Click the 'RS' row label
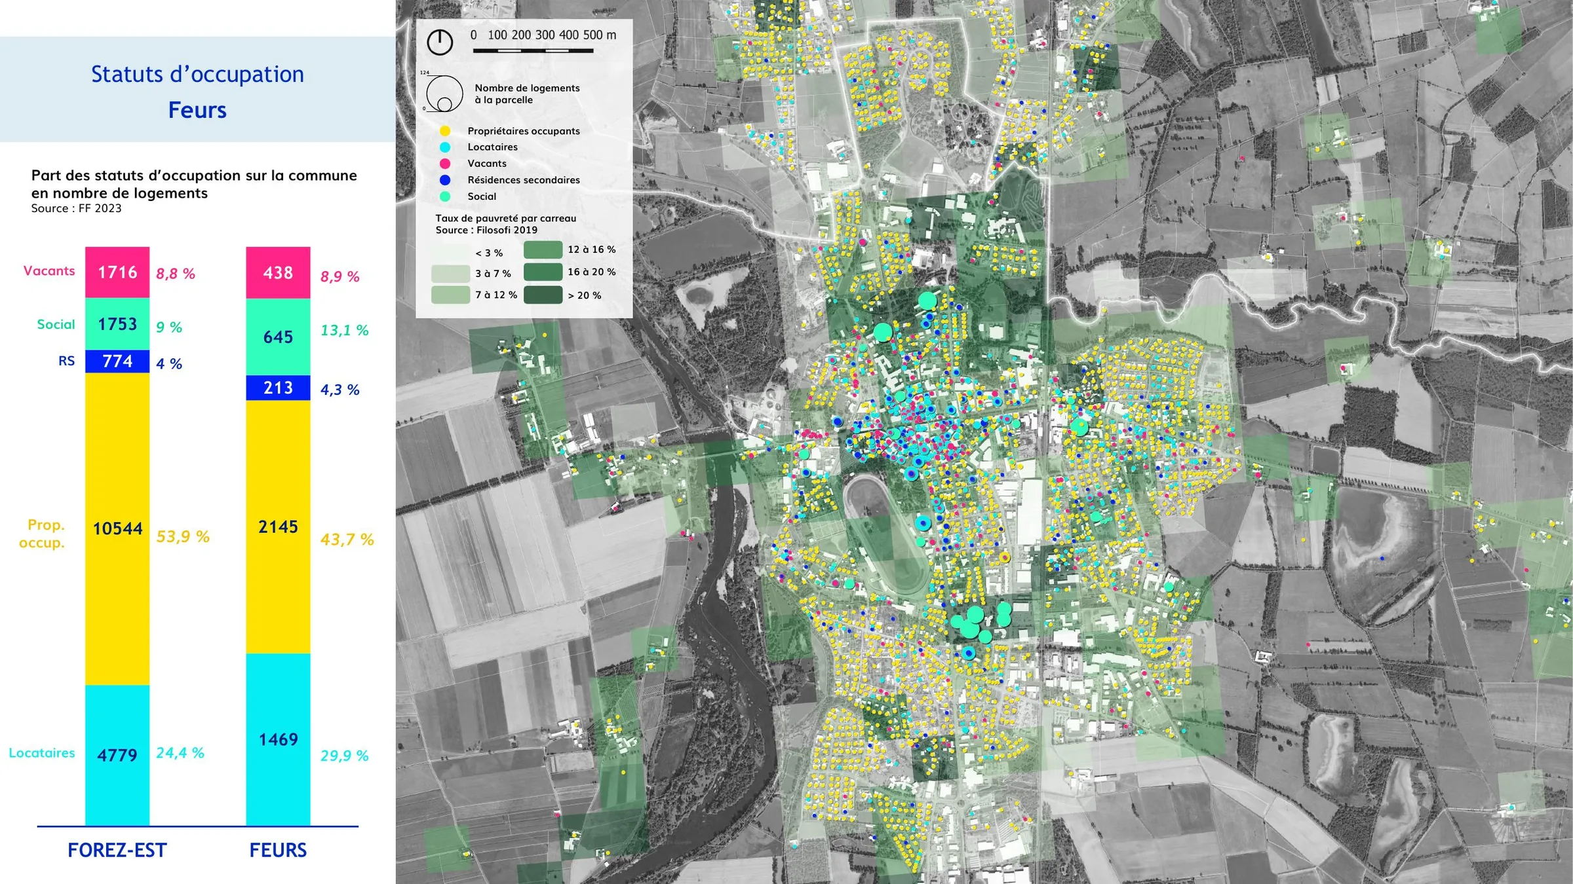Screen dimensions: 1573x884 pyautogui.click(x=67, y=361)
